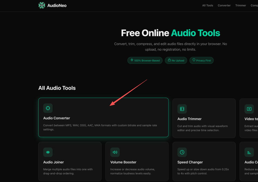Click the Speed Changer clock icon
This screenshot has height=182, width=258.
click(x=182, y=152)
